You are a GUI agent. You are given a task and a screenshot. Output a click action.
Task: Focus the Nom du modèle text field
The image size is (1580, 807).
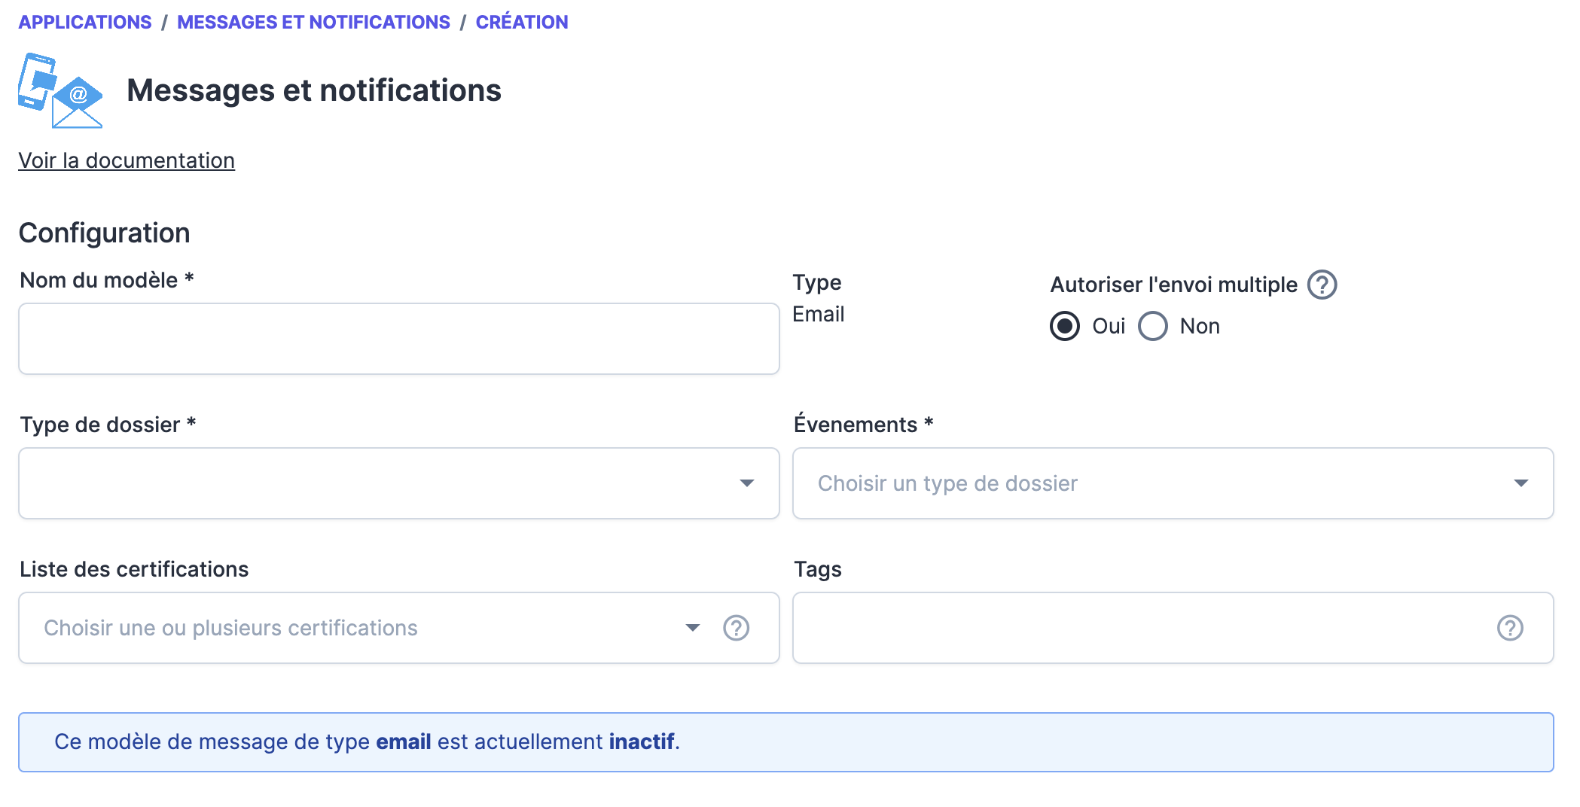pos(398,339)
